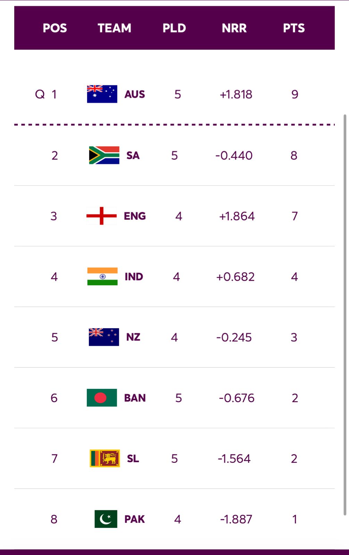Image resolution: width=349 pixels, height=555 pixels.
Task: Click the Q qualified marker beside Australia
Action: (40, 94)
